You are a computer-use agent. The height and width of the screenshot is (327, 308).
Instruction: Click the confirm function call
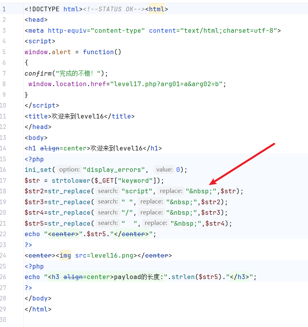tap(38, 73)
